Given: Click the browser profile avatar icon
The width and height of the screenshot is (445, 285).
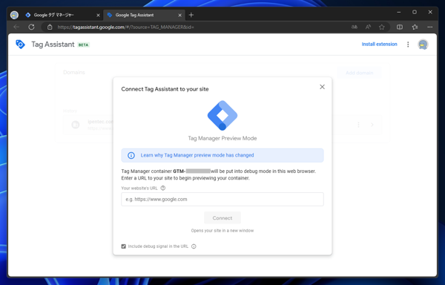Looking at the screenshot, I should pos(14,15).
